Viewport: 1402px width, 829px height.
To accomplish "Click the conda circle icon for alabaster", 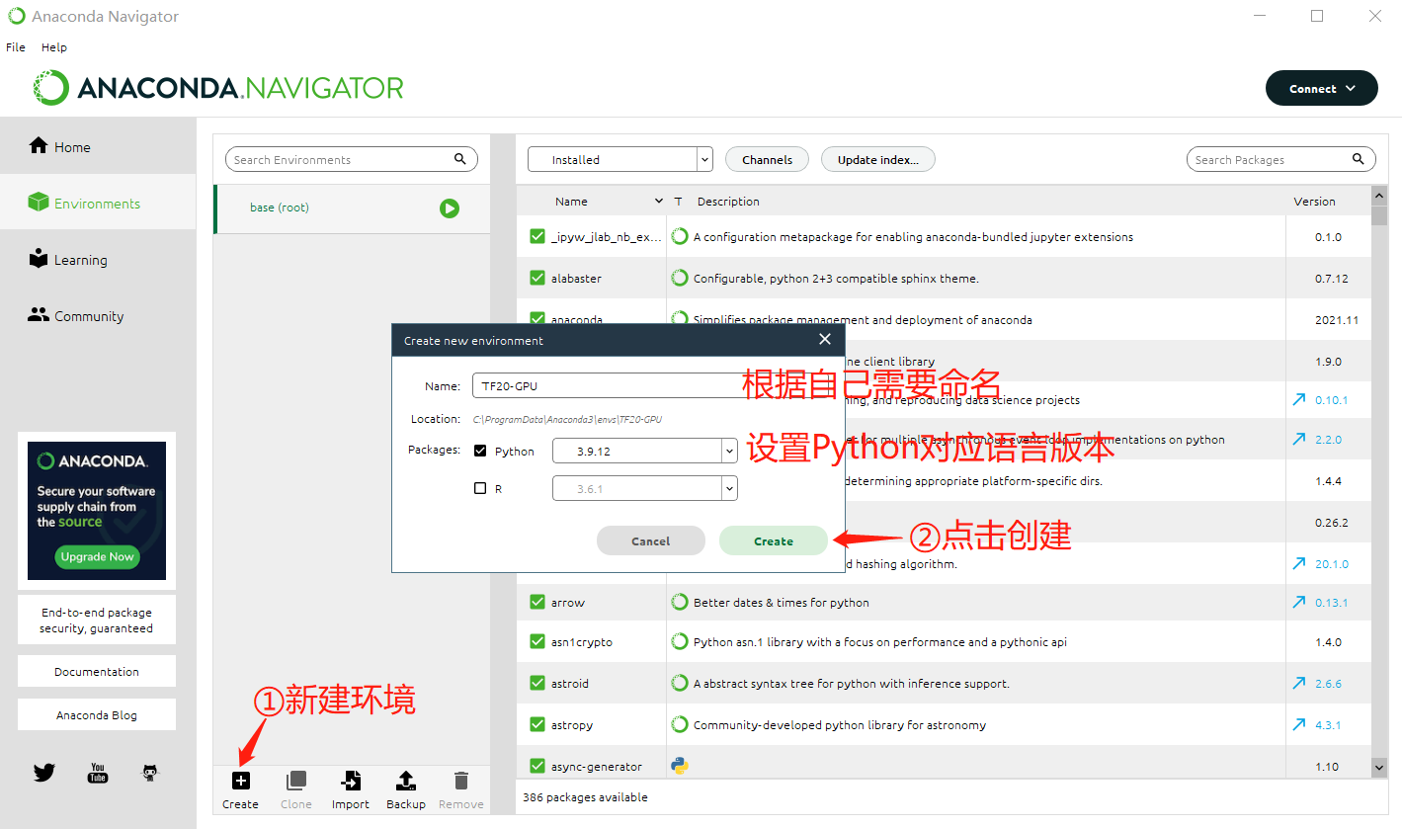I will (x=680, y=279).
